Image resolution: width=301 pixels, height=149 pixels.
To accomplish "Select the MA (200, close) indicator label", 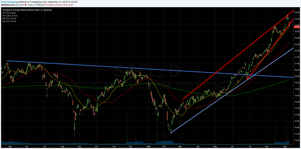I will pos(10,16).
